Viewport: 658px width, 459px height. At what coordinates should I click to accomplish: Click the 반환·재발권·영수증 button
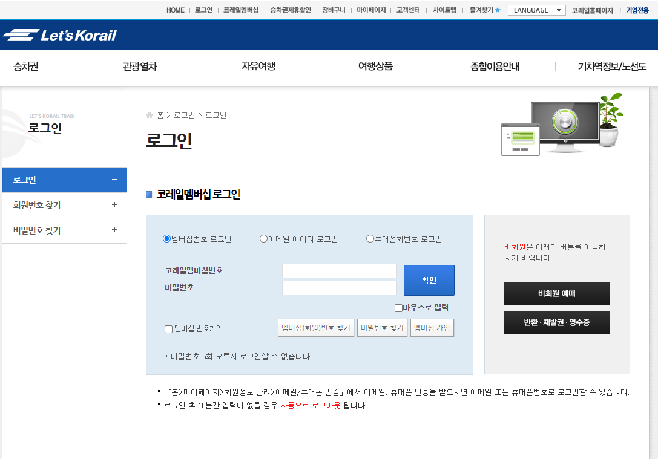pos(557,322)
